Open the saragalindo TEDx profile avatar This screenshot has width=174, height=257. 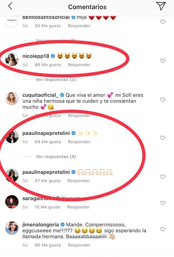coord(12,202)
